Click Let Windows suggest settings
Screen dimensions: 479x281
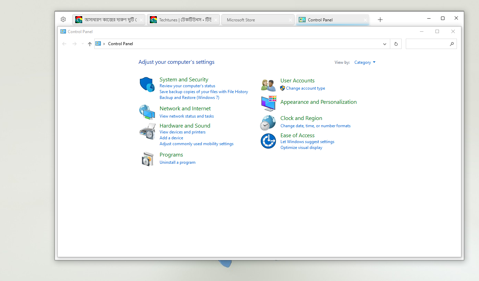point(307,142)
